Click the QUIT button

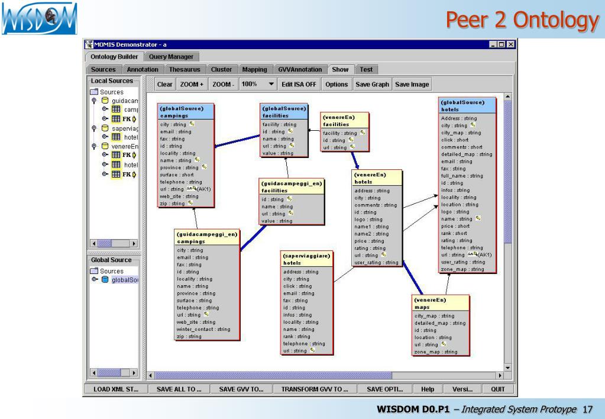tap(498, 389)
